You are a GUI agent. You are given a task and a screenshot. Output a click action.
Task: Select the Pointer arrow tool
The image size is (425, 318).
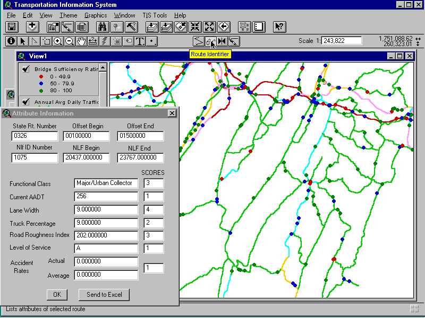[x=23, y=41]
